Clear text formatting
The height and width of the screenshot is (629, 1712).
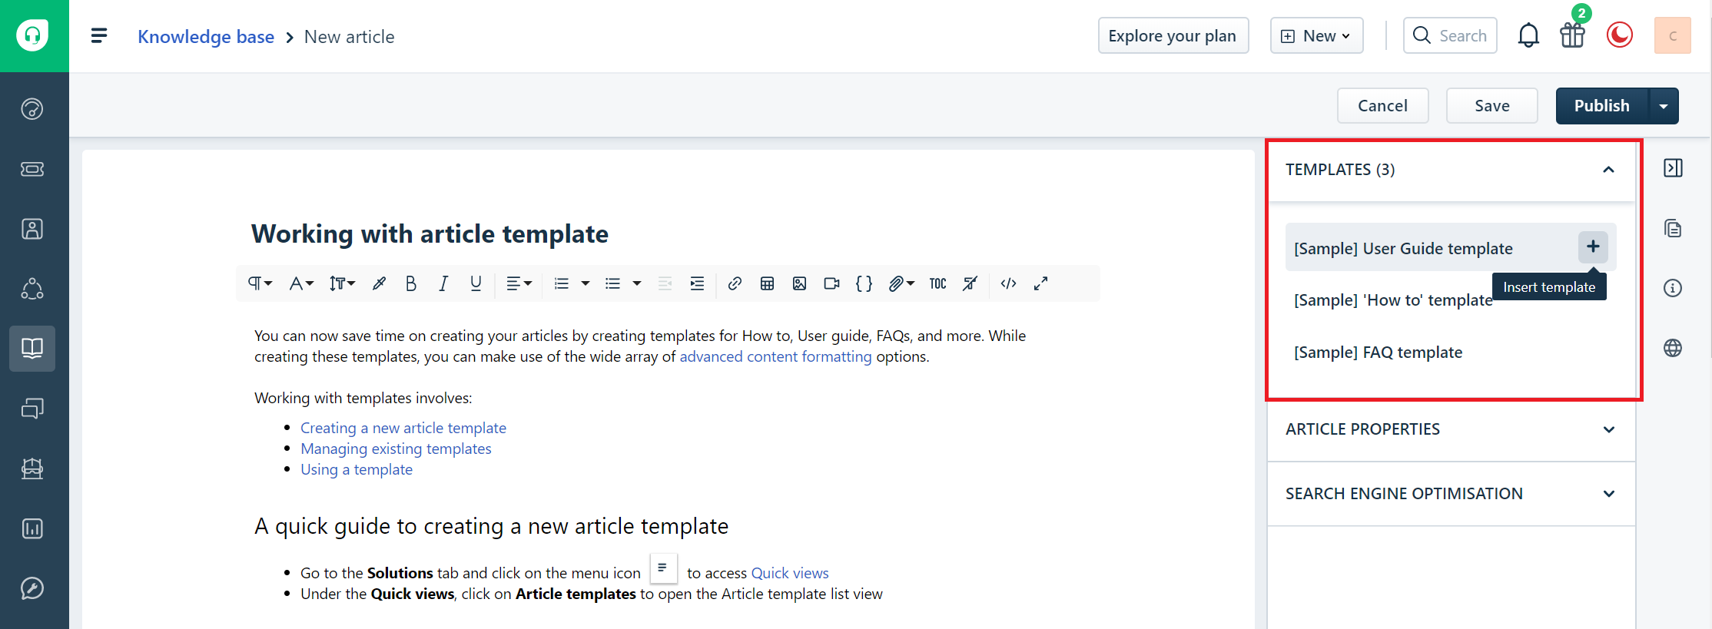click(x=970, y=283)
